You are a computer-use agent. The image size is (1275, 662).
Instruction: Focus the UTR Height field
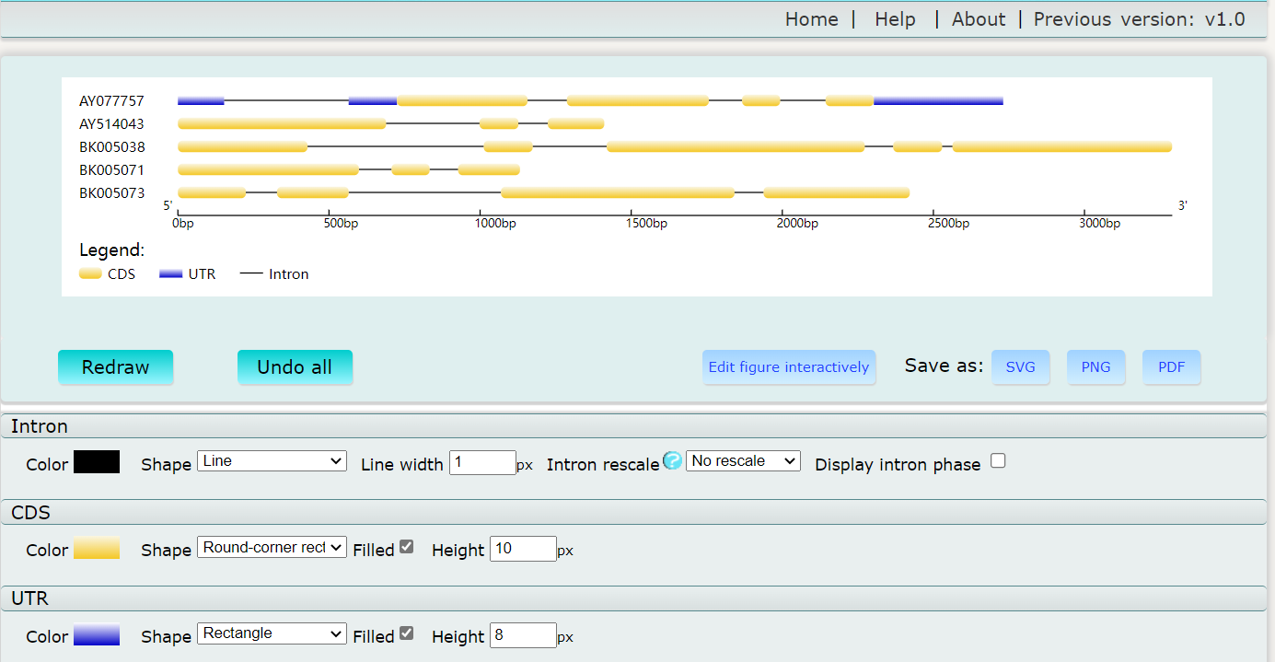(x=523, y=635)
